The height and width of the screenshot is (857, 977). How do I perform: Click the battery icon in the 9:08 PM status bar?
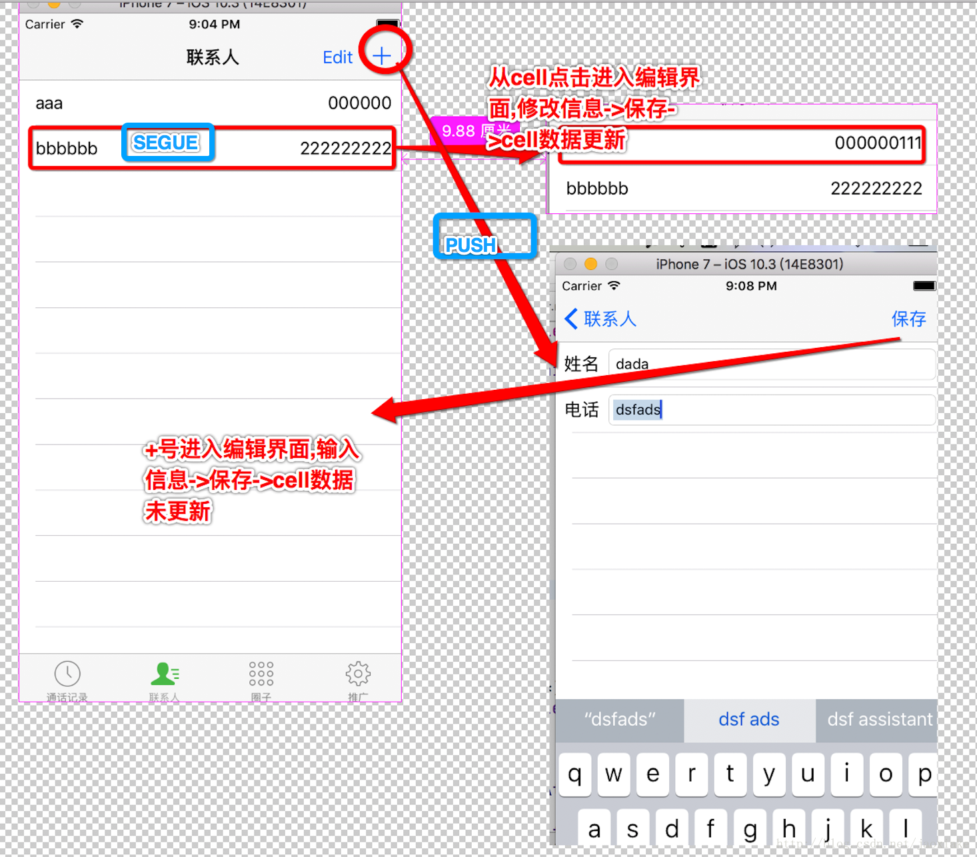tap(924, 286)
